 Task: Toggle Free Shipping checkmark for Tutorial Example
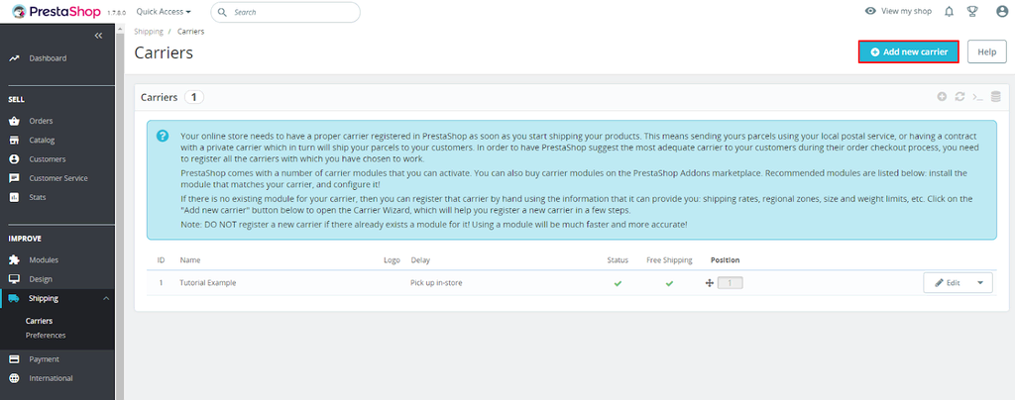point(669,283)
